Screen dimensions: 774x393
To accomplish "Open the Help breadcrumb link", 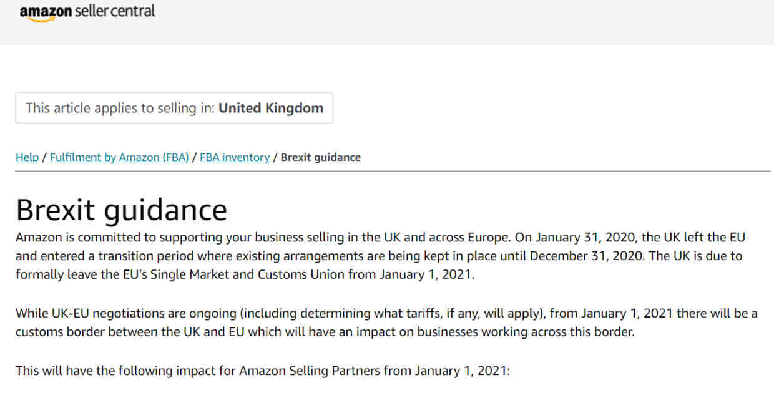I will coord(27,157).
